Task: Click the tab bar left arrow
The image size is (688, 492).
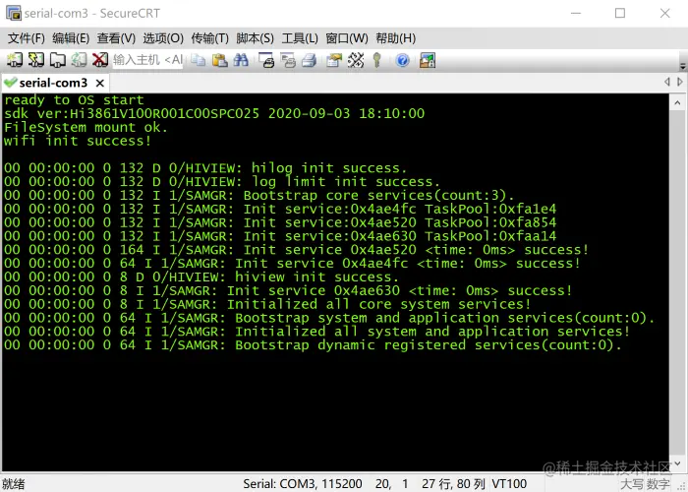Action: point(667,82)
